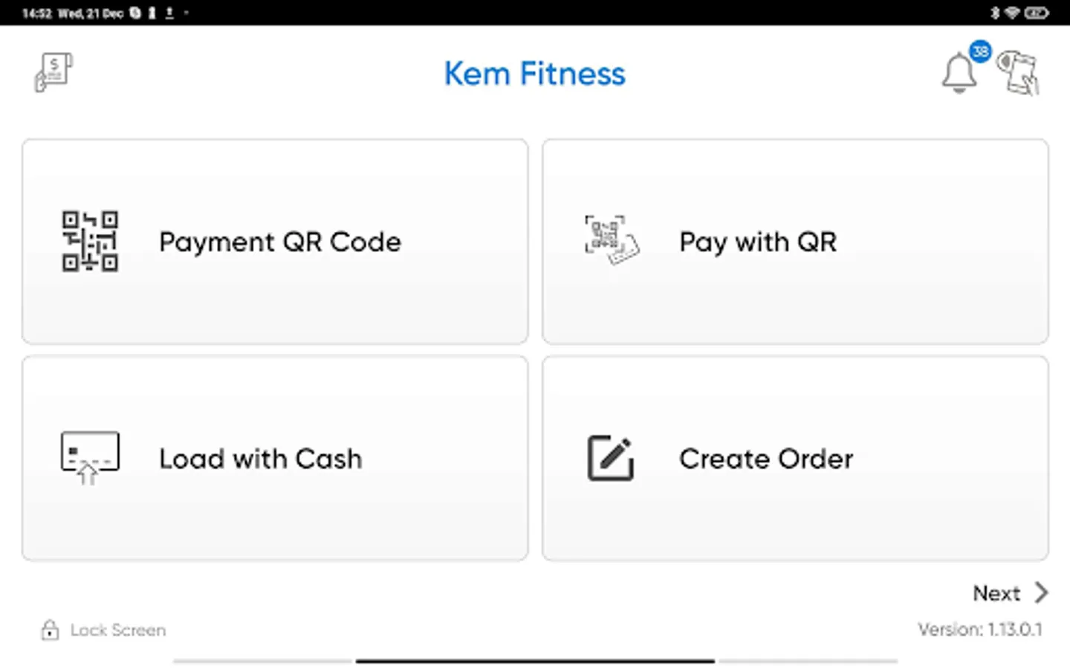Open the notifications bell
Image resolution: width=1070 pixels, height=669 pixels.
959,74
